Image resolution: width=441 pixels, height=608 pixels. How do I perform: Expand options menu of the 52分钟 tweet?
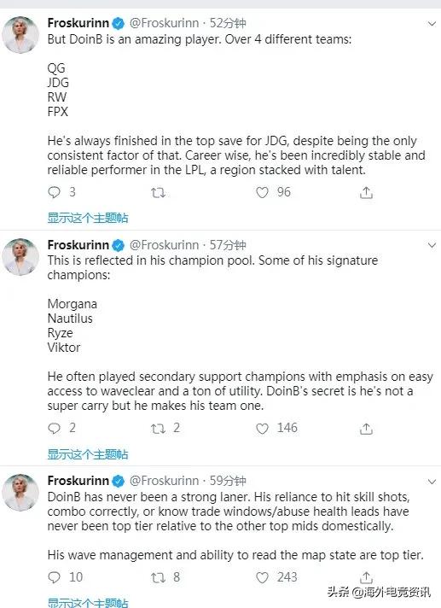[432, 24]
